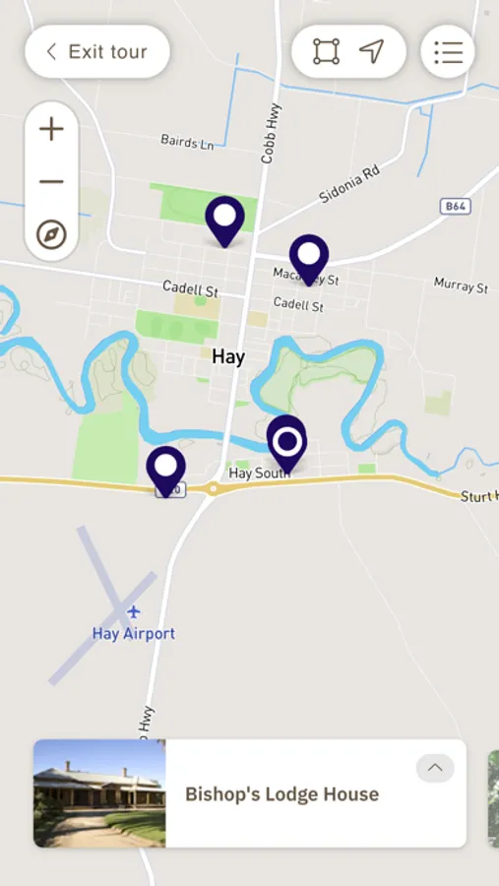Tap the highway roundabout south of Hay
This screenshot has height=886, width=499.
pyautogui.click(x=213, y=488)
